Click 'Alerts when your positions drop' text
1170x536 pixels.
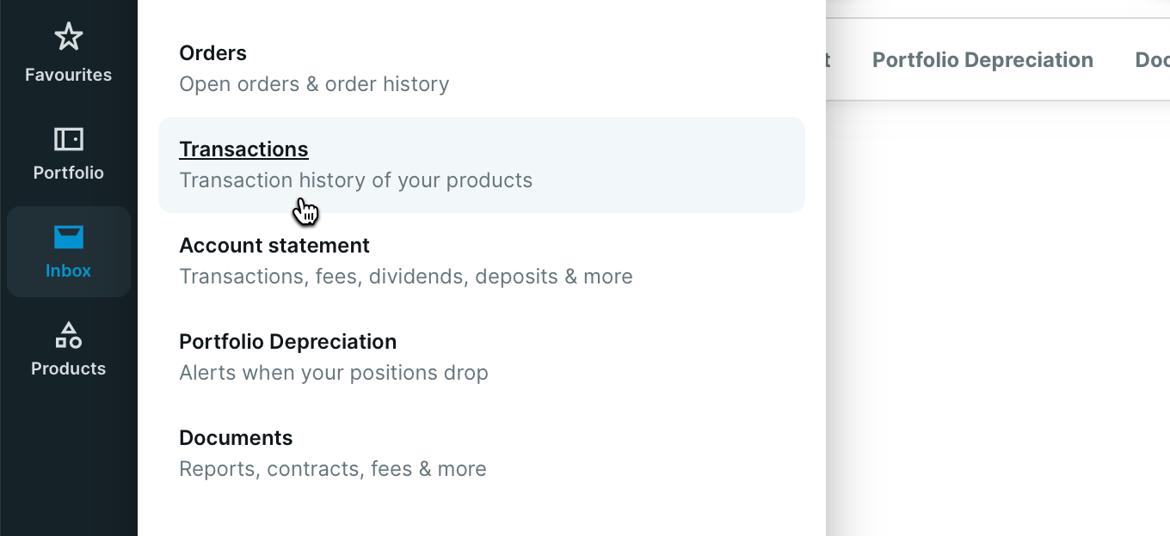click(x=334, y=373)
